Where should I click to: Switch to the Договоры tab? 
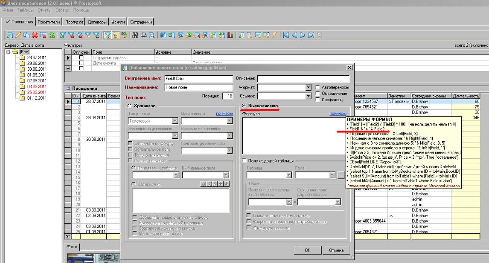point(96,22)
